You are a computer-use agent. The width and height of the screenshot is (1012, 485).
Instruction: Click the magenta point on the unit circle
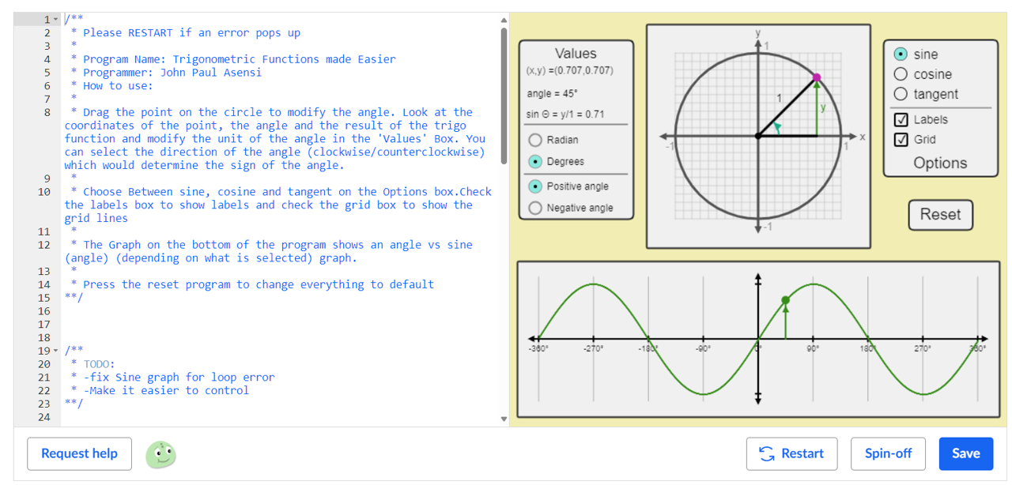(x=817, y=77)
